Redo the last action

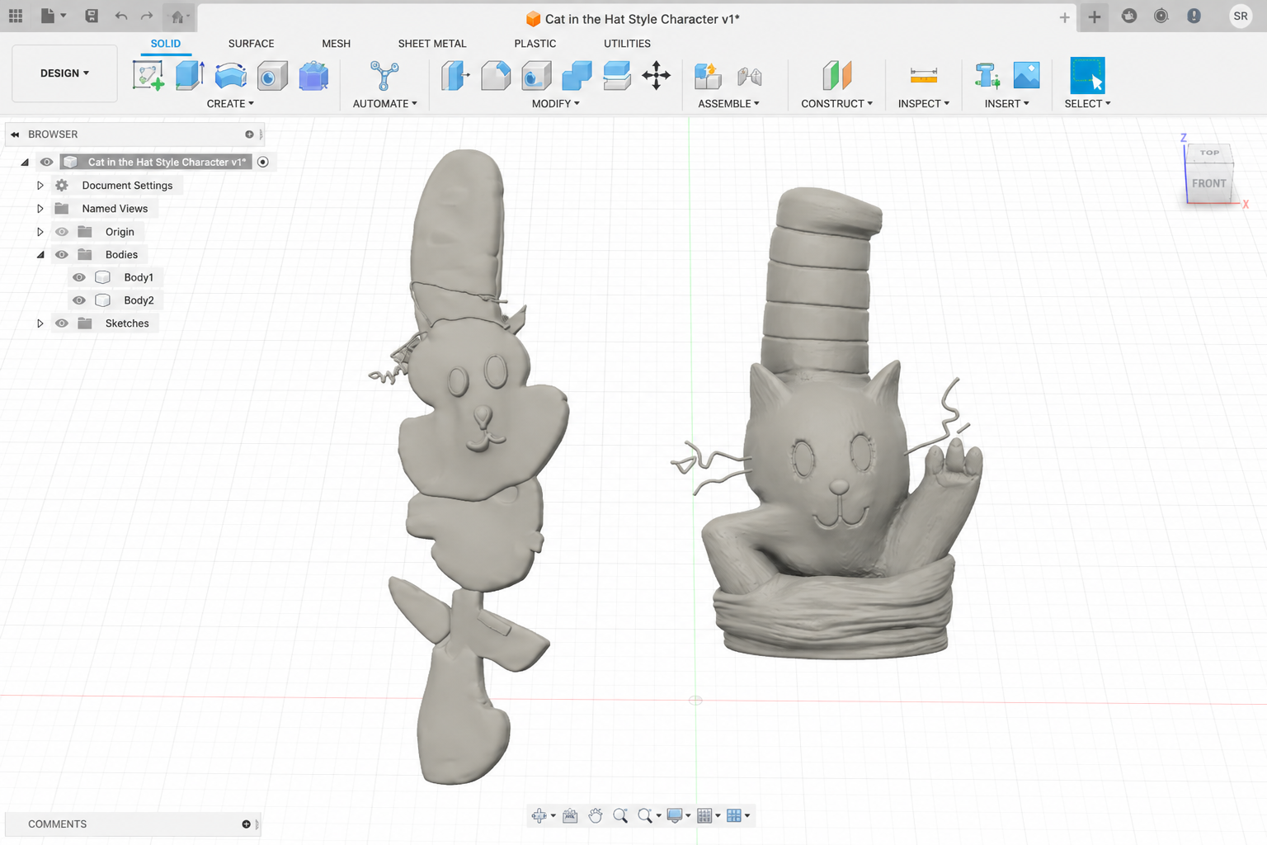pos(147,16)
